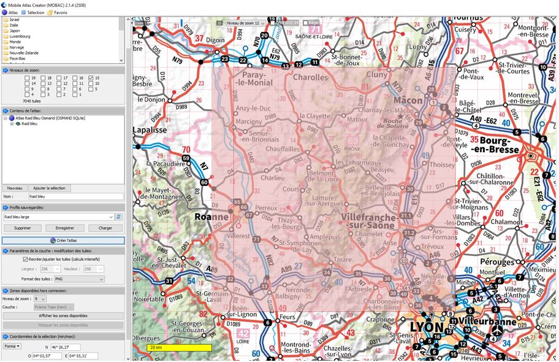Click the blue globe icon next to the Atlas menu
This screenshot has width=559, height=362.
(5, 13)
